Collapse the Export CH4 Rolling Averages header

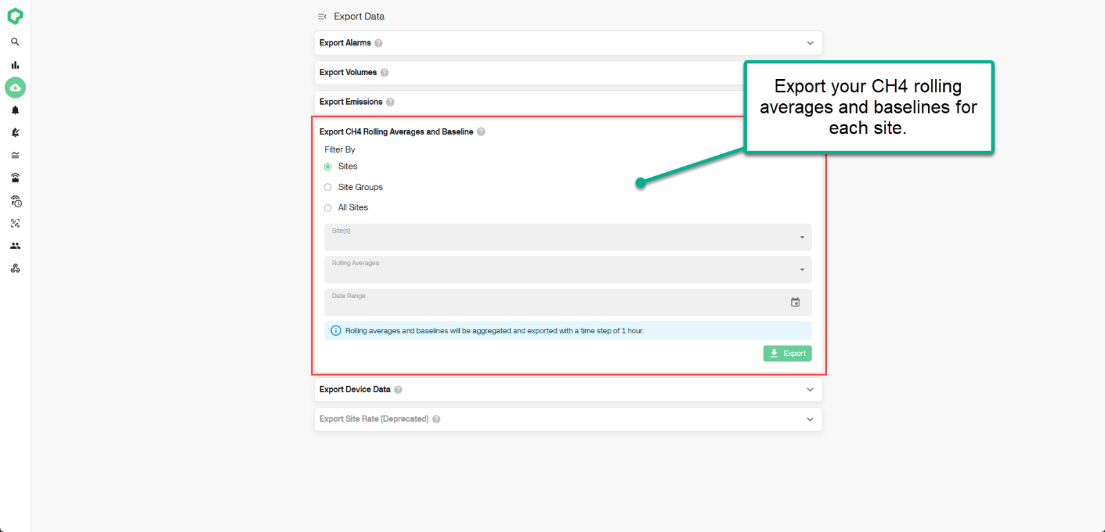tap(530, 131)
